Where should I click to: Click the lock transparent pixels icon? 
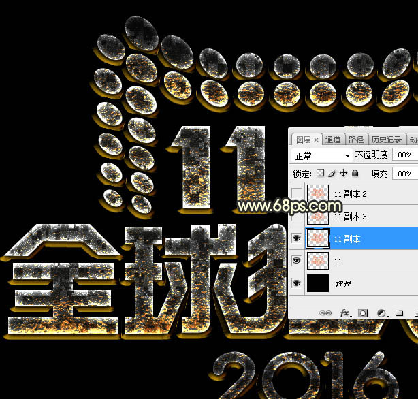pyautogui.click(x=320, y=173)
